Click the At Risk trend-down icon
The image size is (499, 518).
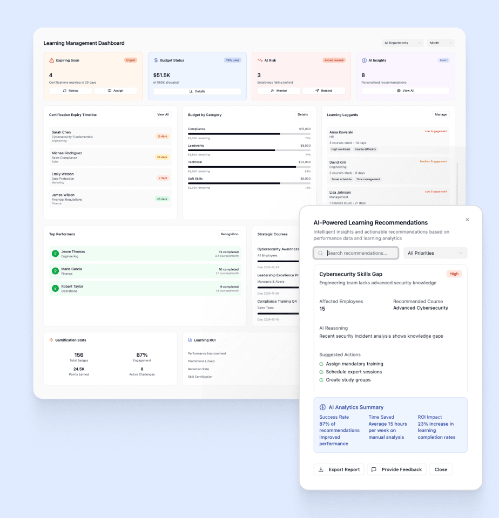pos(260,60)
